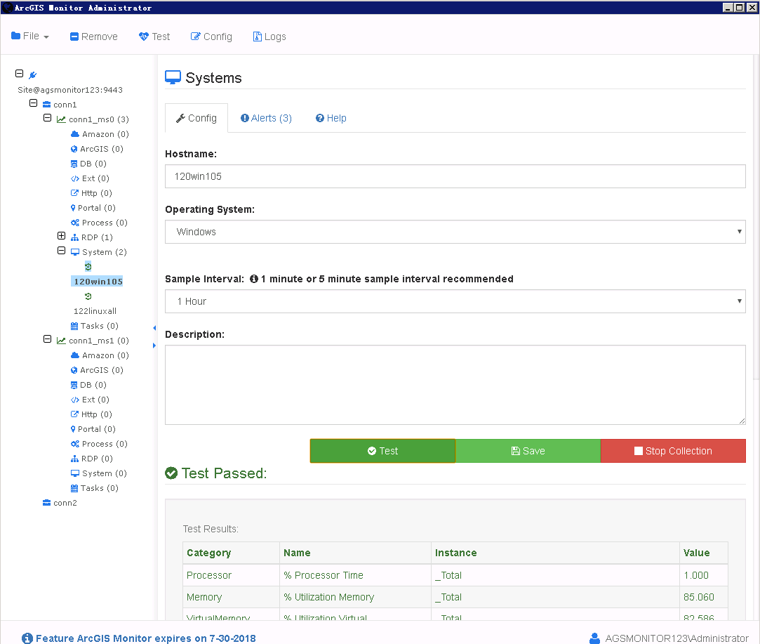Viewport: 760px width, 644px height.
Task: Click the DB database icon under conn1_ms1
Action: [x=74, y=385]
